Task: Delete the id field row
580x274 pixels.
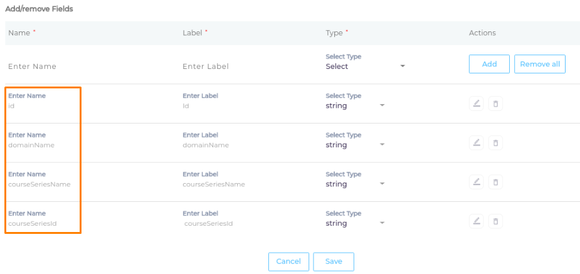Action: pyautogui.click(x=495, y=103)
